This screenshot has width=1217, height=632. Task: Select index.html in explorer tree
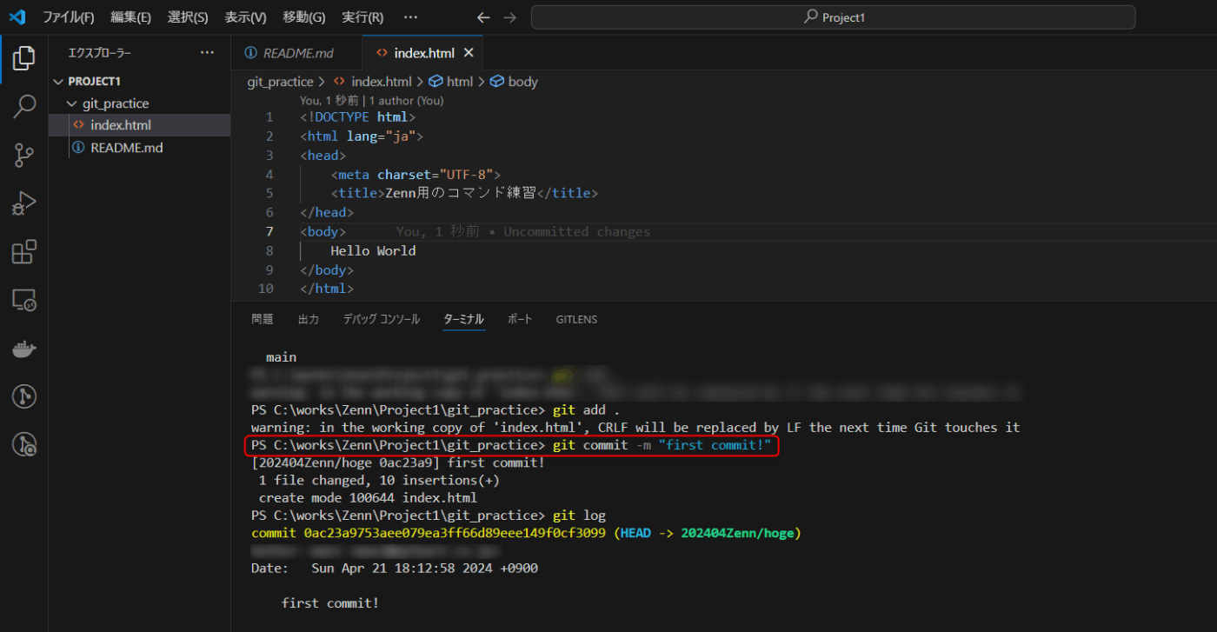tap(139, 125)
